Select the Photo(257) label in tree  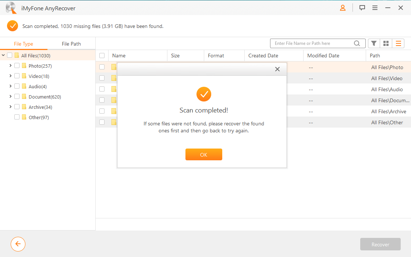point(40,66)
